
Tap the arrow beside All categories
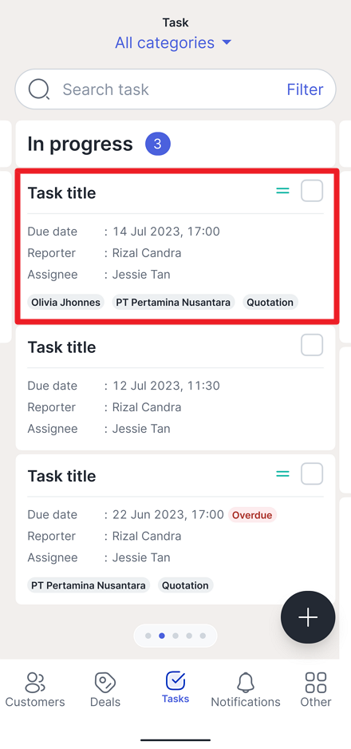pos(227,42)
